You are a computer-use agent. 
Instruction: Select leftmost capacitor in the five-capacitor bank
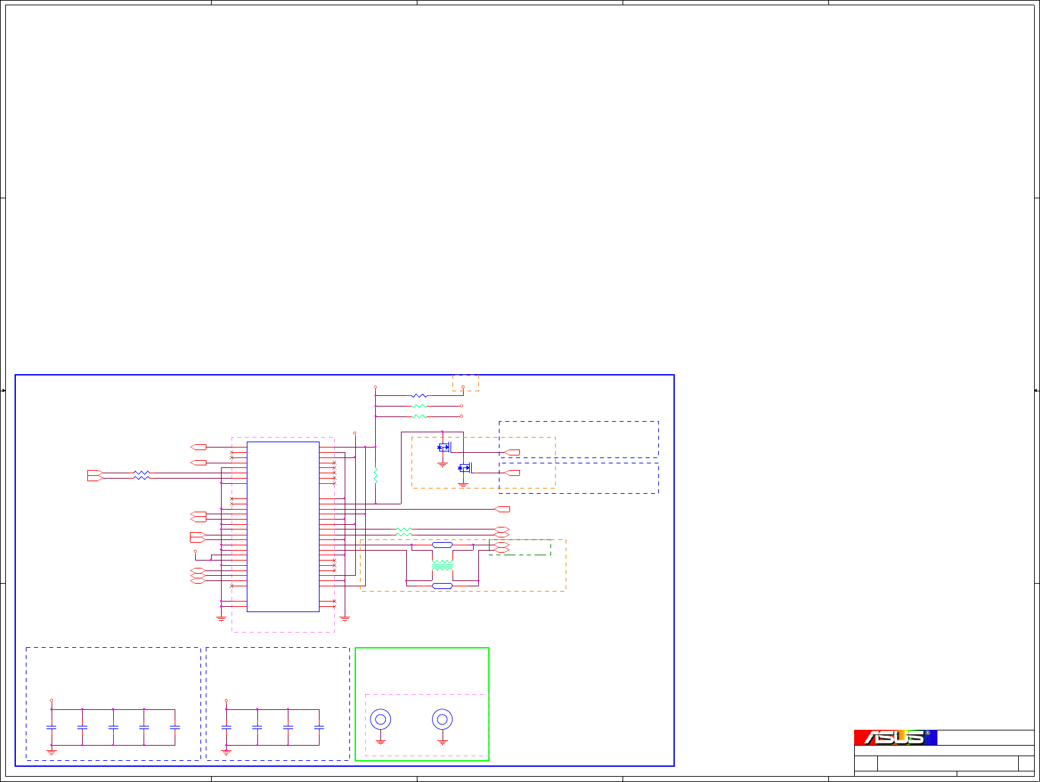tap(52, 727)
